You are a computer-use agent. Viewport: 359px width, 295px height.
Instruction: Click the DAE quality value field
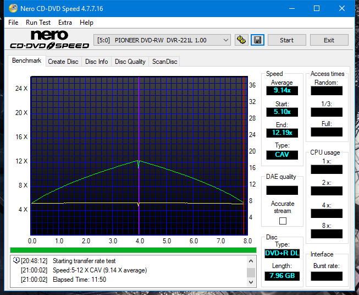pos(282,190)
